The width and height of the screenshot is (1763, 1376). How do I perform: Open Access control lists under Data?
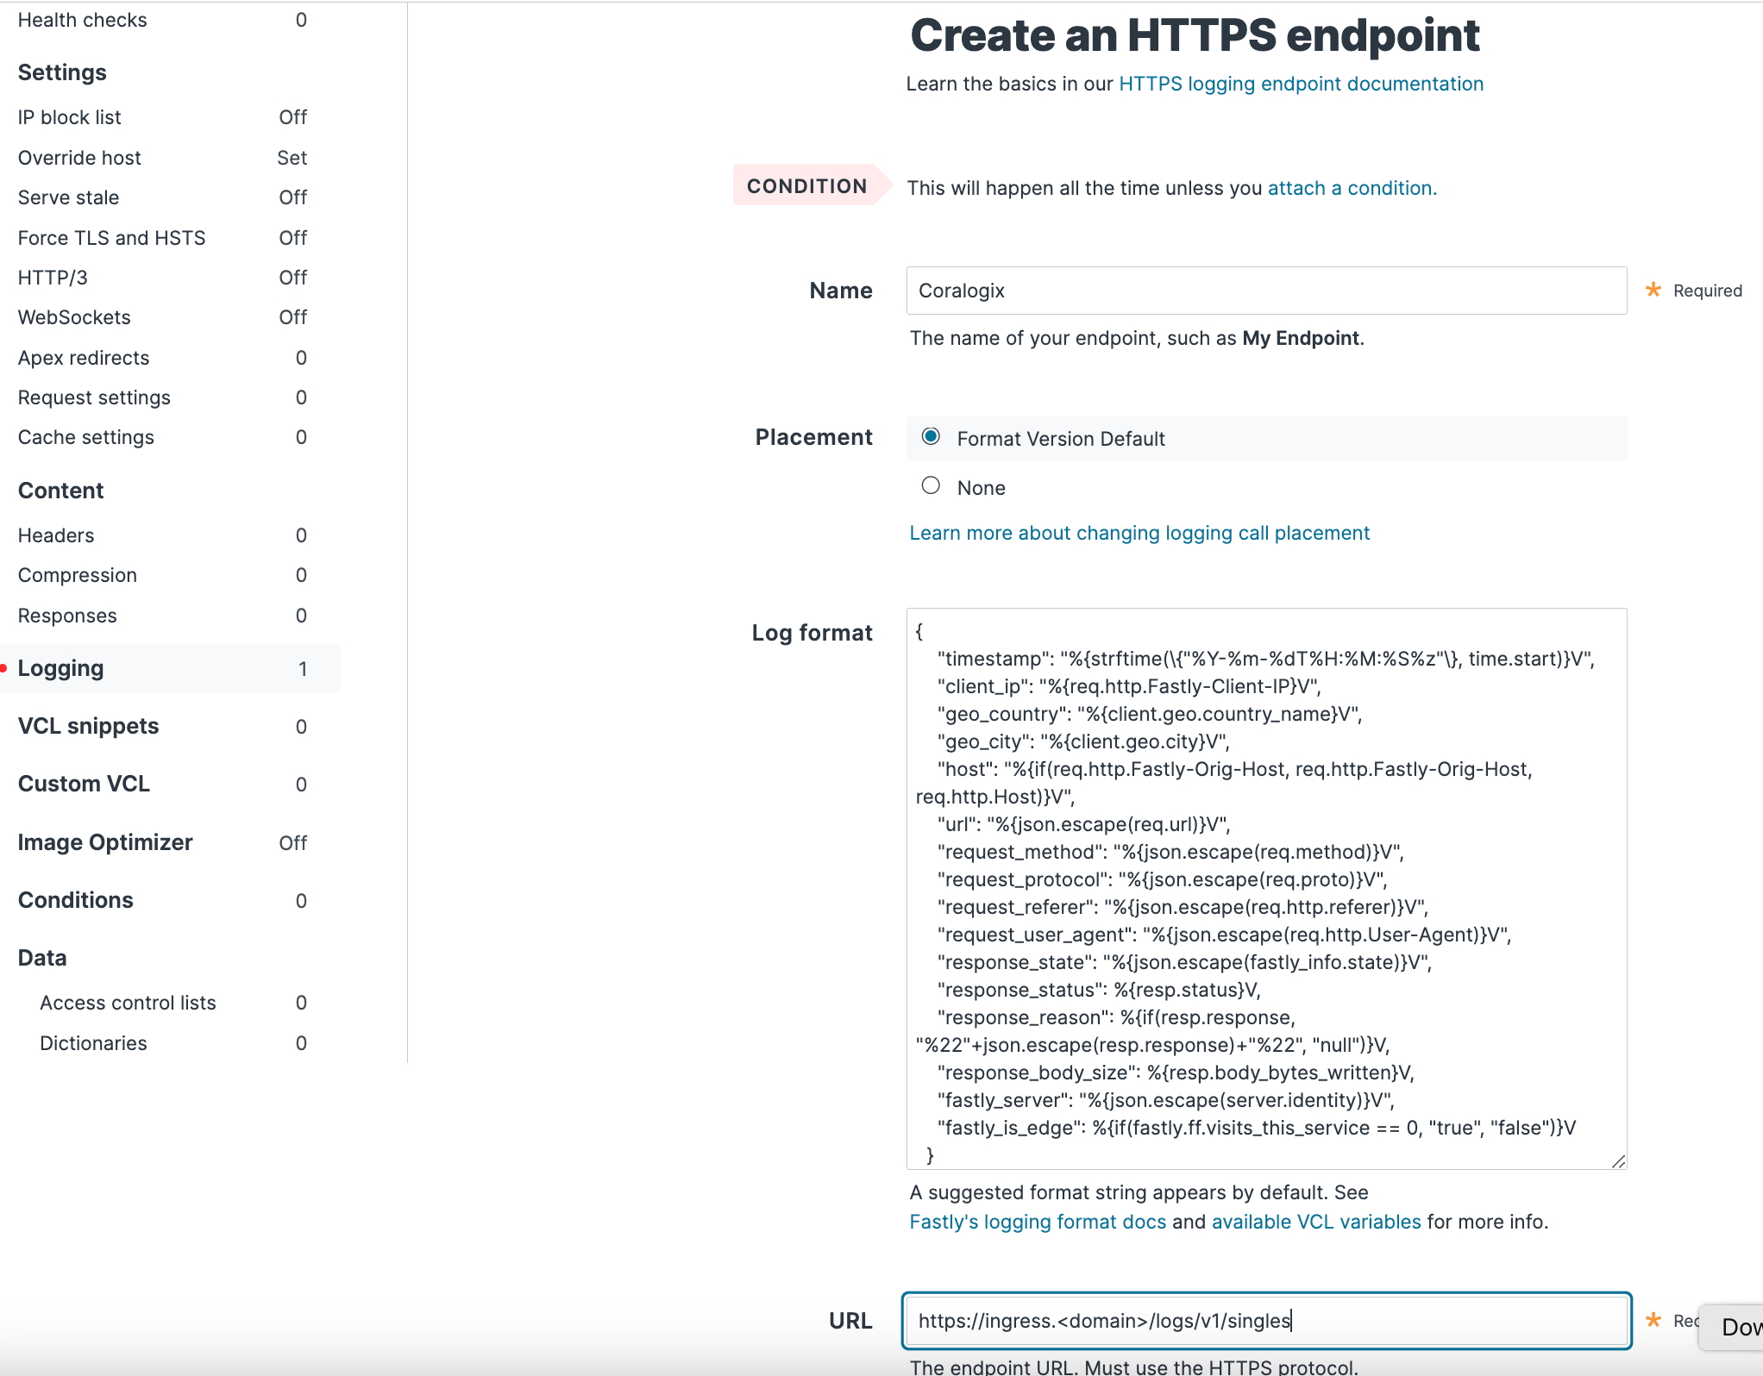tap(173, 1003)
